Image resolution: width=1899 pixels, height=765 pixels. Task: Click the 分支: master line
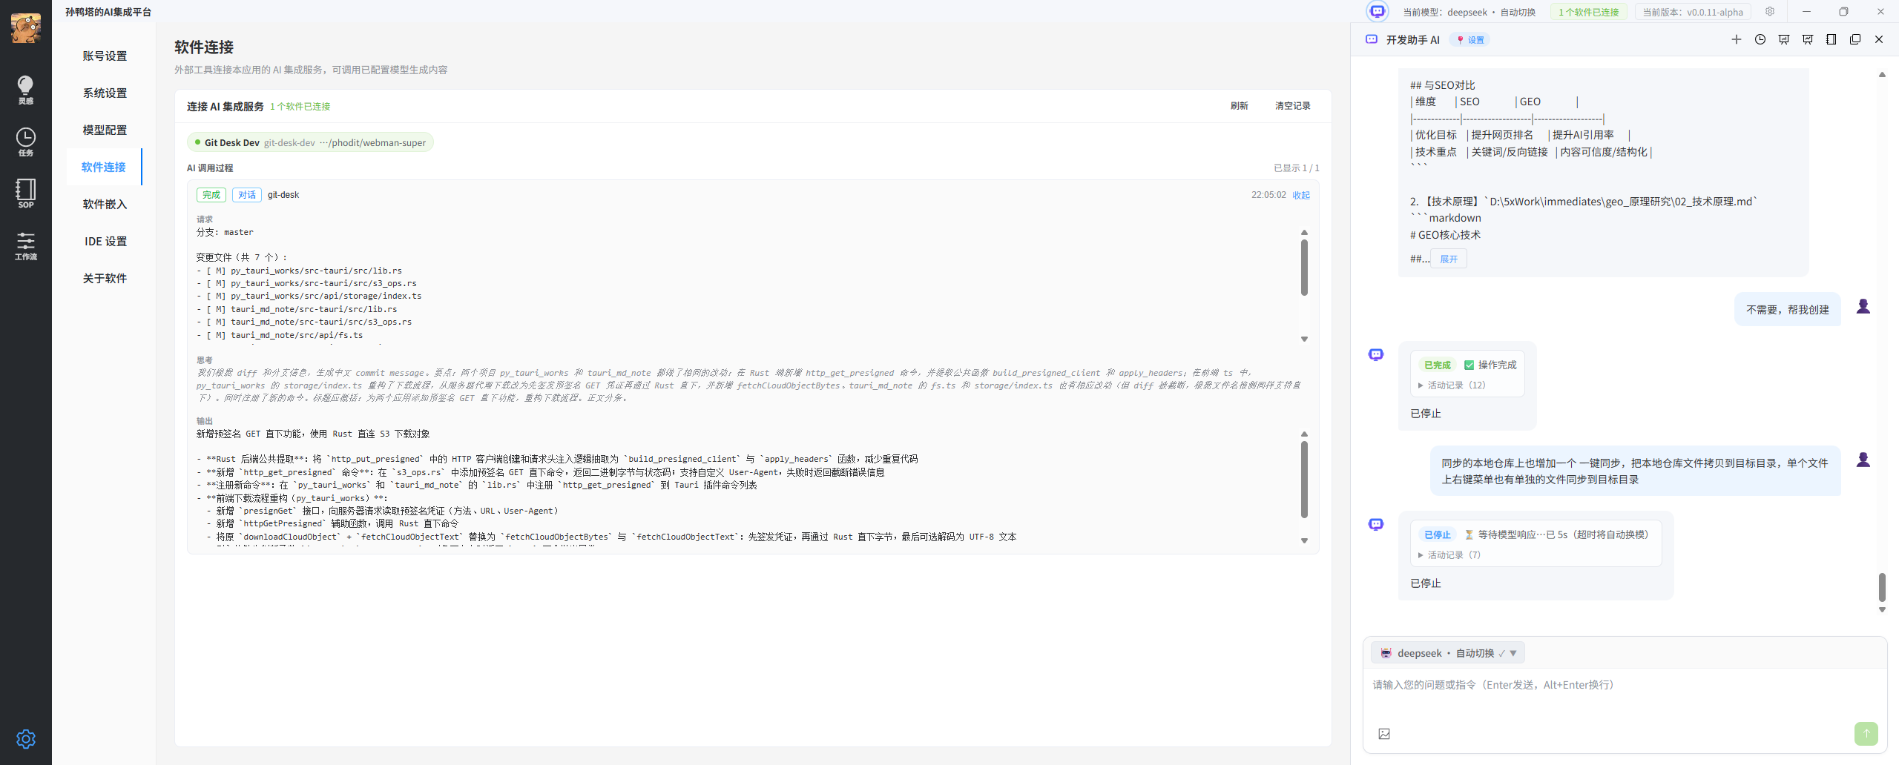pyautogui.click(x=225, y=232)
